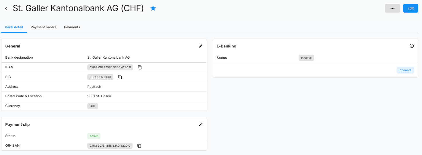This screenshot has width=422, height=155.
Task: Click the CHF currency badge
Action: point(92,106)
